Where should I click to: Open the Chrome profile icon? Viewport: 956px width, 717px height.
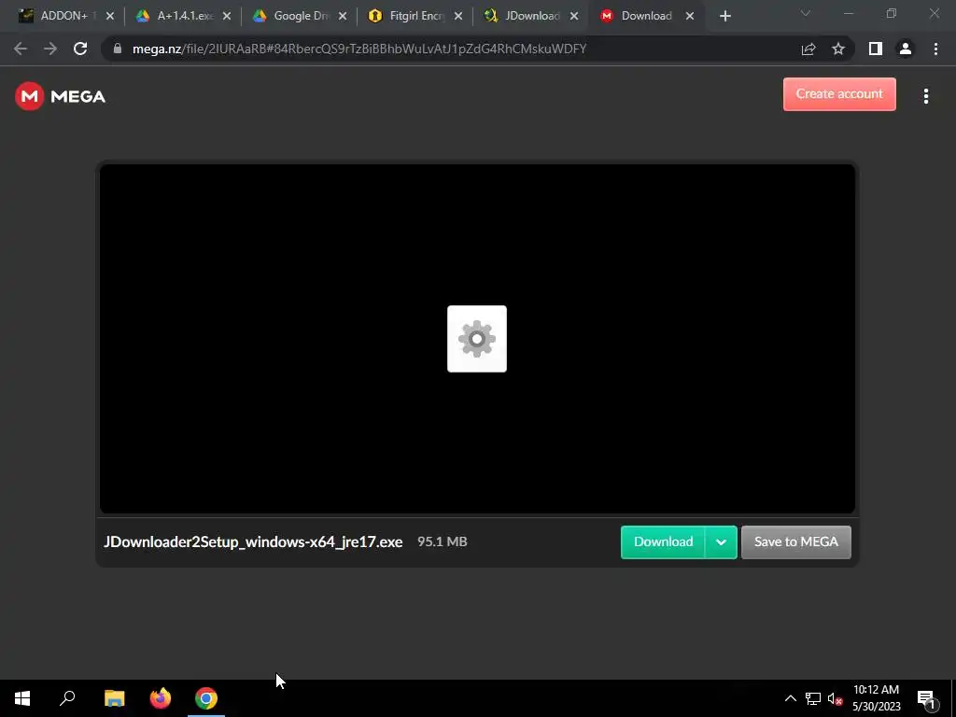click(906, 49)
